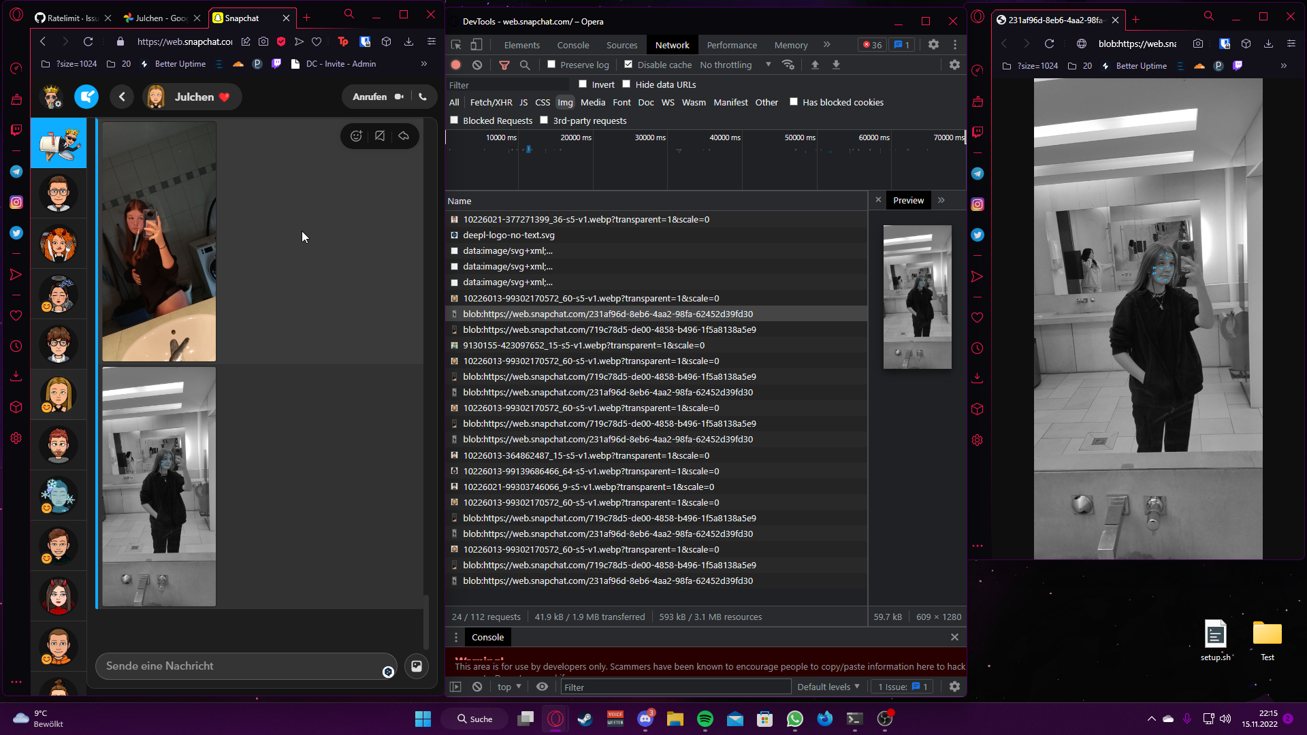Open the Spotify taskbar icon

705,719
